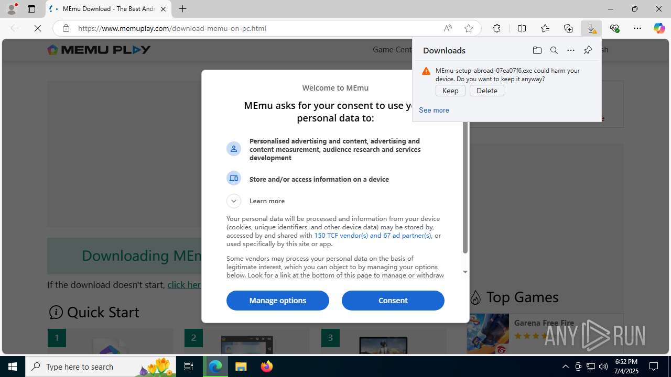The width and height of the screenshot is (671, 377).
Task: Open a new tab with plus button
Action: [x=182, y=9]
